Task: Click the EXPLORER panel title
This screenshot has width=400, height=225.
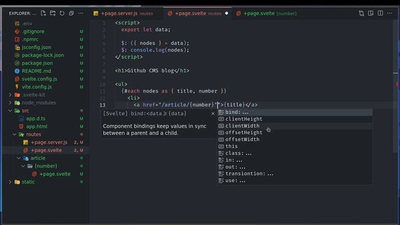Action: (22, 13)
